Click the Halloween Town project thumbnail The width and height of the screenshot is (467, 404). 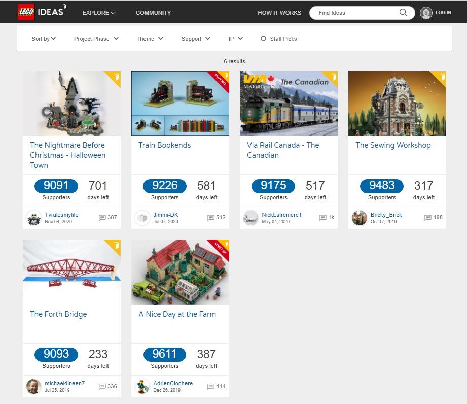72,103
